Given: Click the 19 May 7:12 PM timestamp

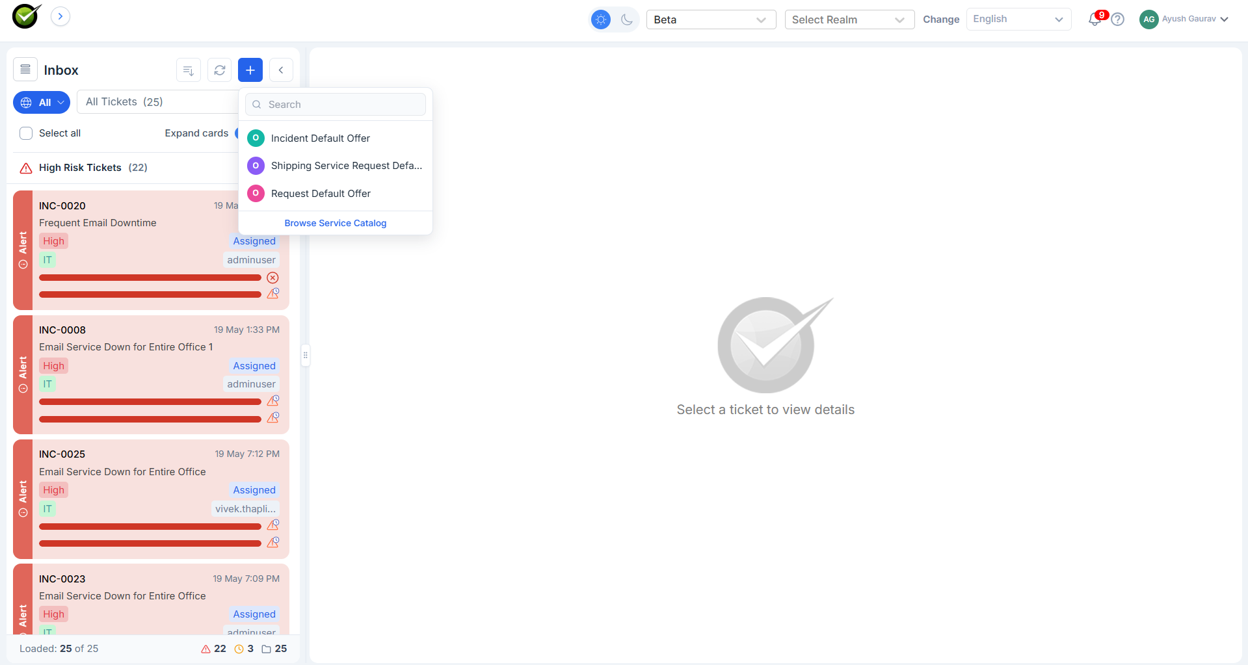Looking at the screenshot, I should click(247, 454).
